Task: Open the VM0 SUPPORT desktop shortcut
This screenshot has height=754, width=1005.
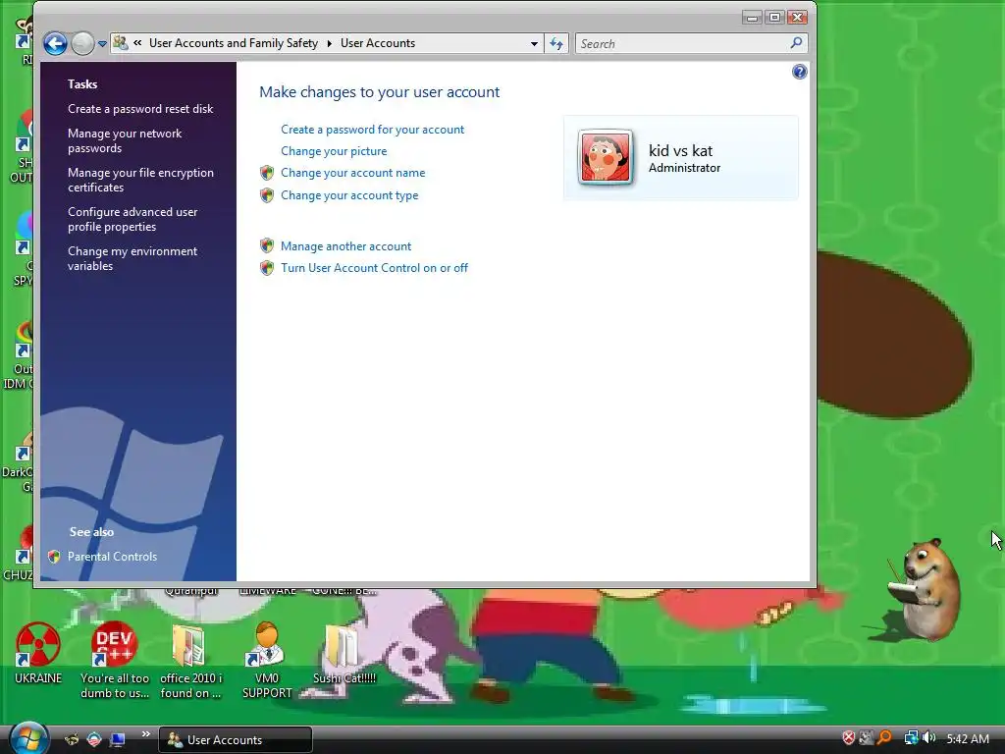Action: pyautogui.click(x=267, y=661)
